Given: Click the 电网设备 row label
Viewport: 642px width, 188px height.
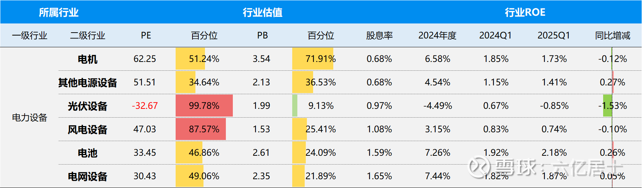Looking at the screenshot, I should pos(88,176).
